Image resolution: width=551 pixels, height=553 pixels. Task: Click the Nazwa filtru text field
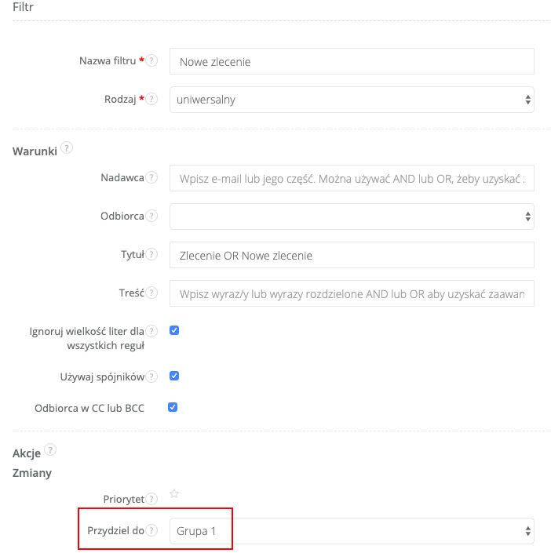coord(352,61)
